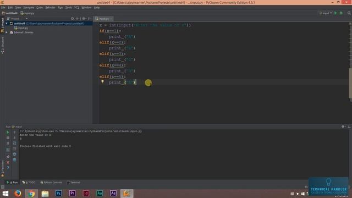Open the Edit menu
This screenshot has height=198, width=352.
coord(10,7)
